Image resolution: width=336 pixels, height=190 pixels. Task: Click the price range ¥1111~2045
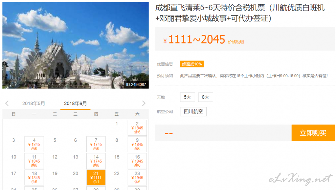click(194, 39)
